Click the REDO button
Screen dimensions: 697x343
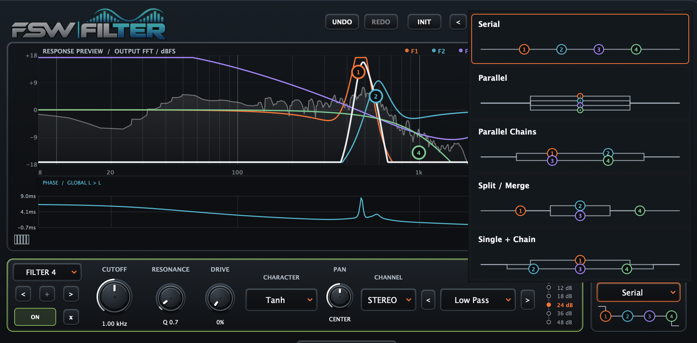(x=381, y=22)
